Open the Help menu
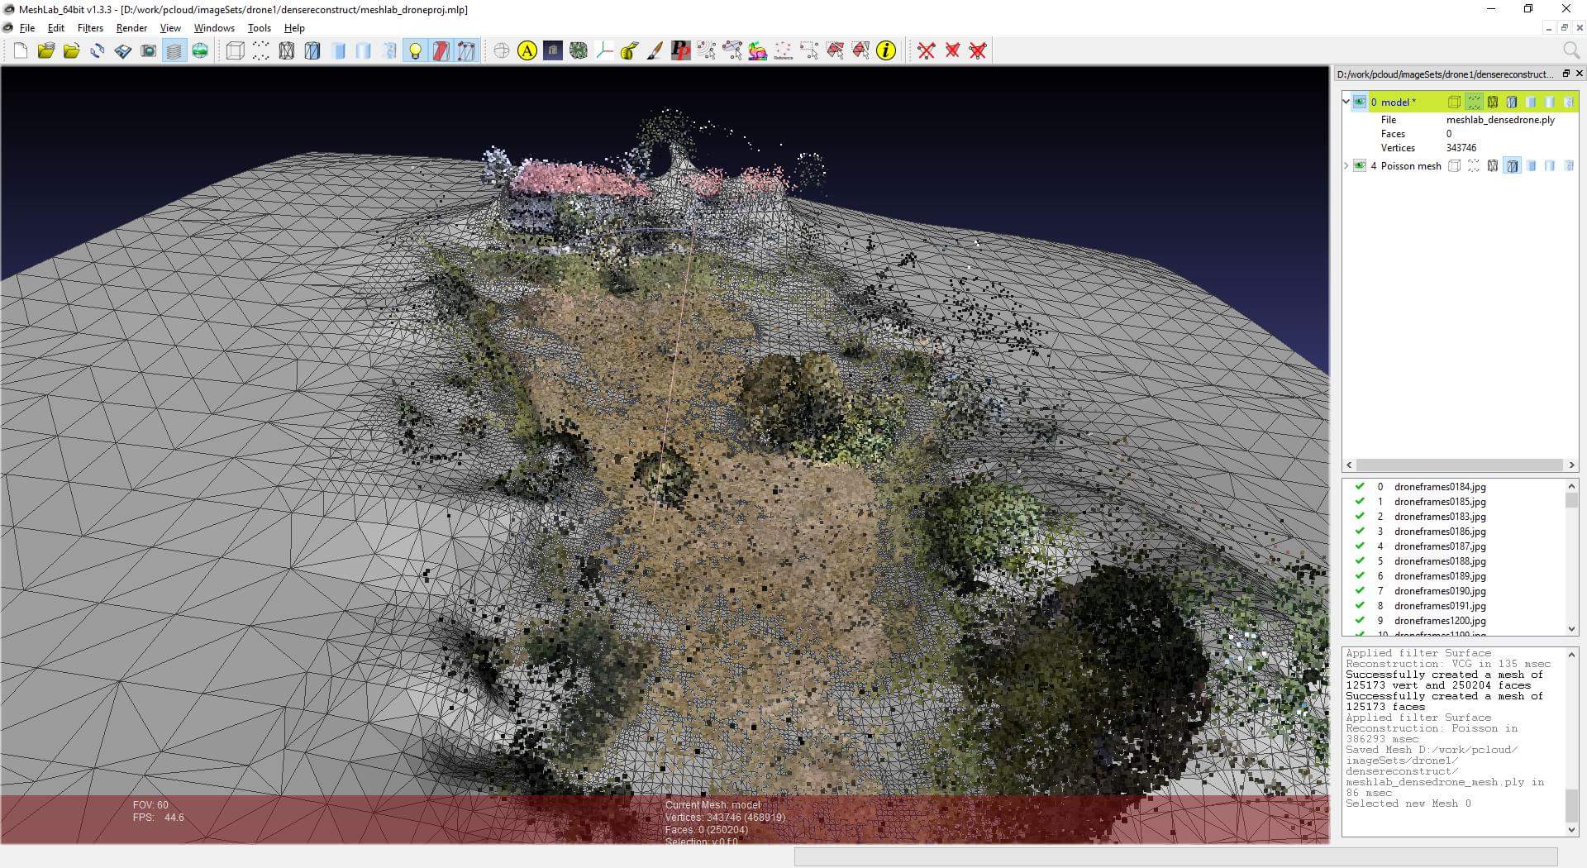The height and width of the screenshot is (868, 1587). [294, 28]
